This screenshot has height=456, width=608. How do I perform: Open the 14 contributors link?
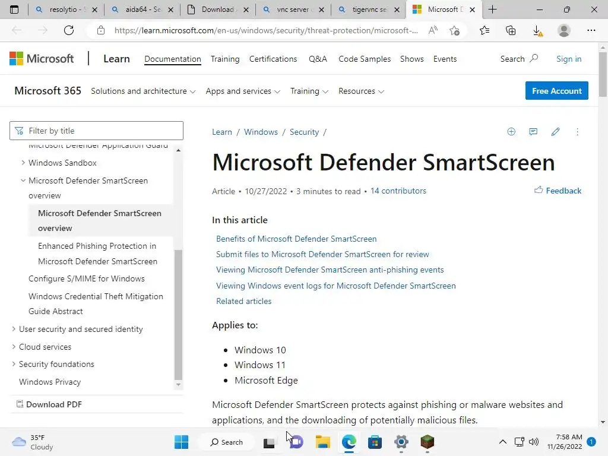398,191
